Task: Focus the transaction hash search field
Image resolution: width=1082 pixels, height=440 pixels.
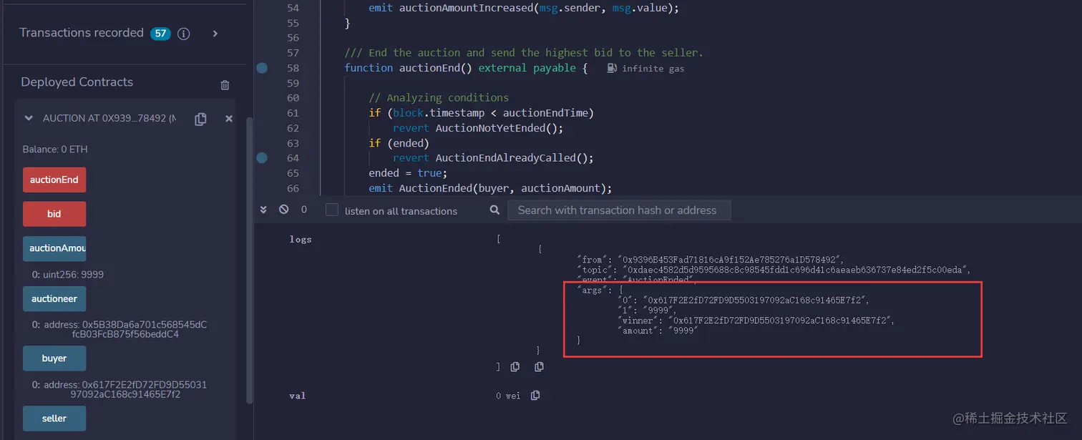Action: tap(619, 210)
